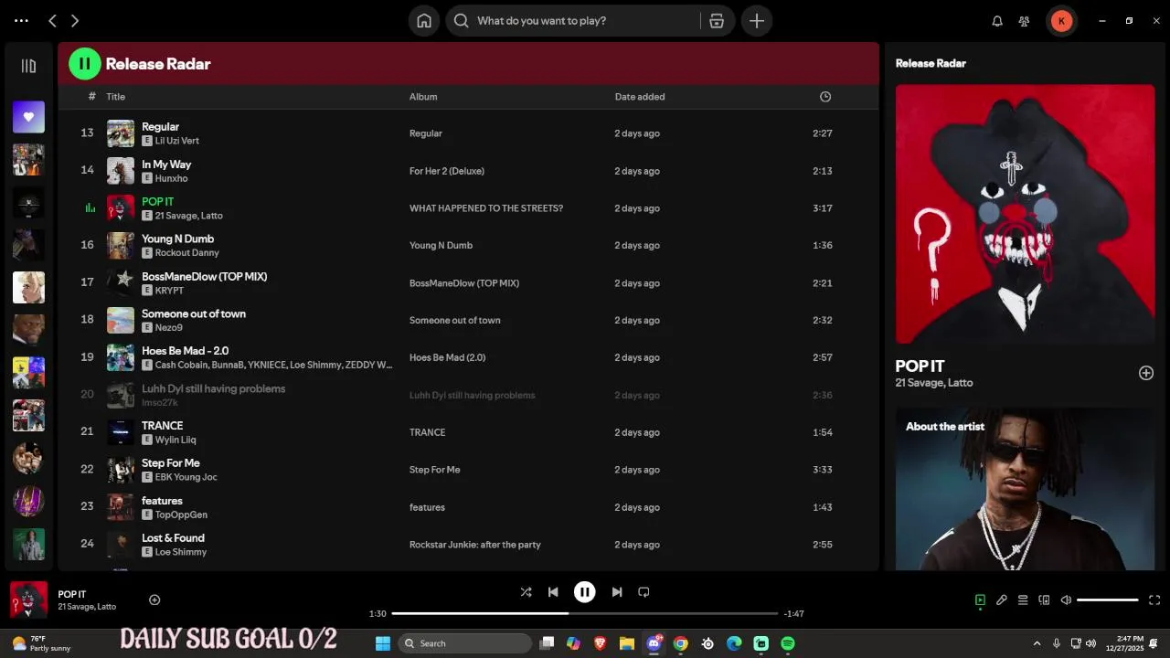Open artist link Rockout Danny
Screen dimensions: 1170x658
(187, 253)
